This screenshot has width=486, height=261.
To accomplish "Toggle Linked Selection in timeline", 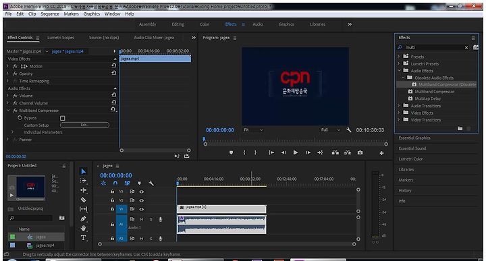I will pos(127,183).
